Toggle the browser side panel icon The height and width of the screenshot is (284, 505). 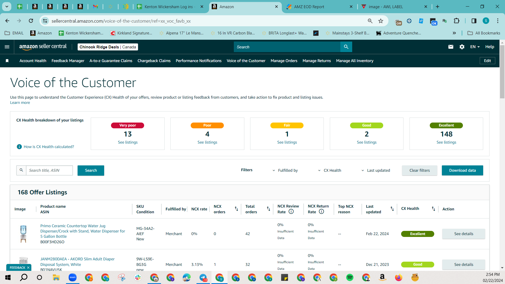pyautogui.click(x=474, y=21)
